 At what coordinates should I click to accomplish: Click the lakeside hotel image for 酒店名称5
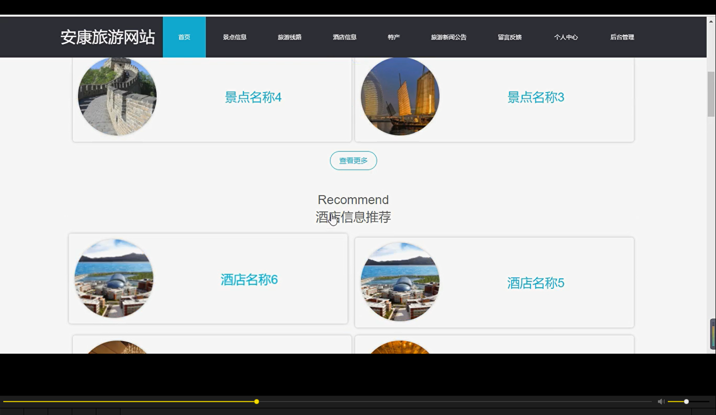click(x=400, y=282)
